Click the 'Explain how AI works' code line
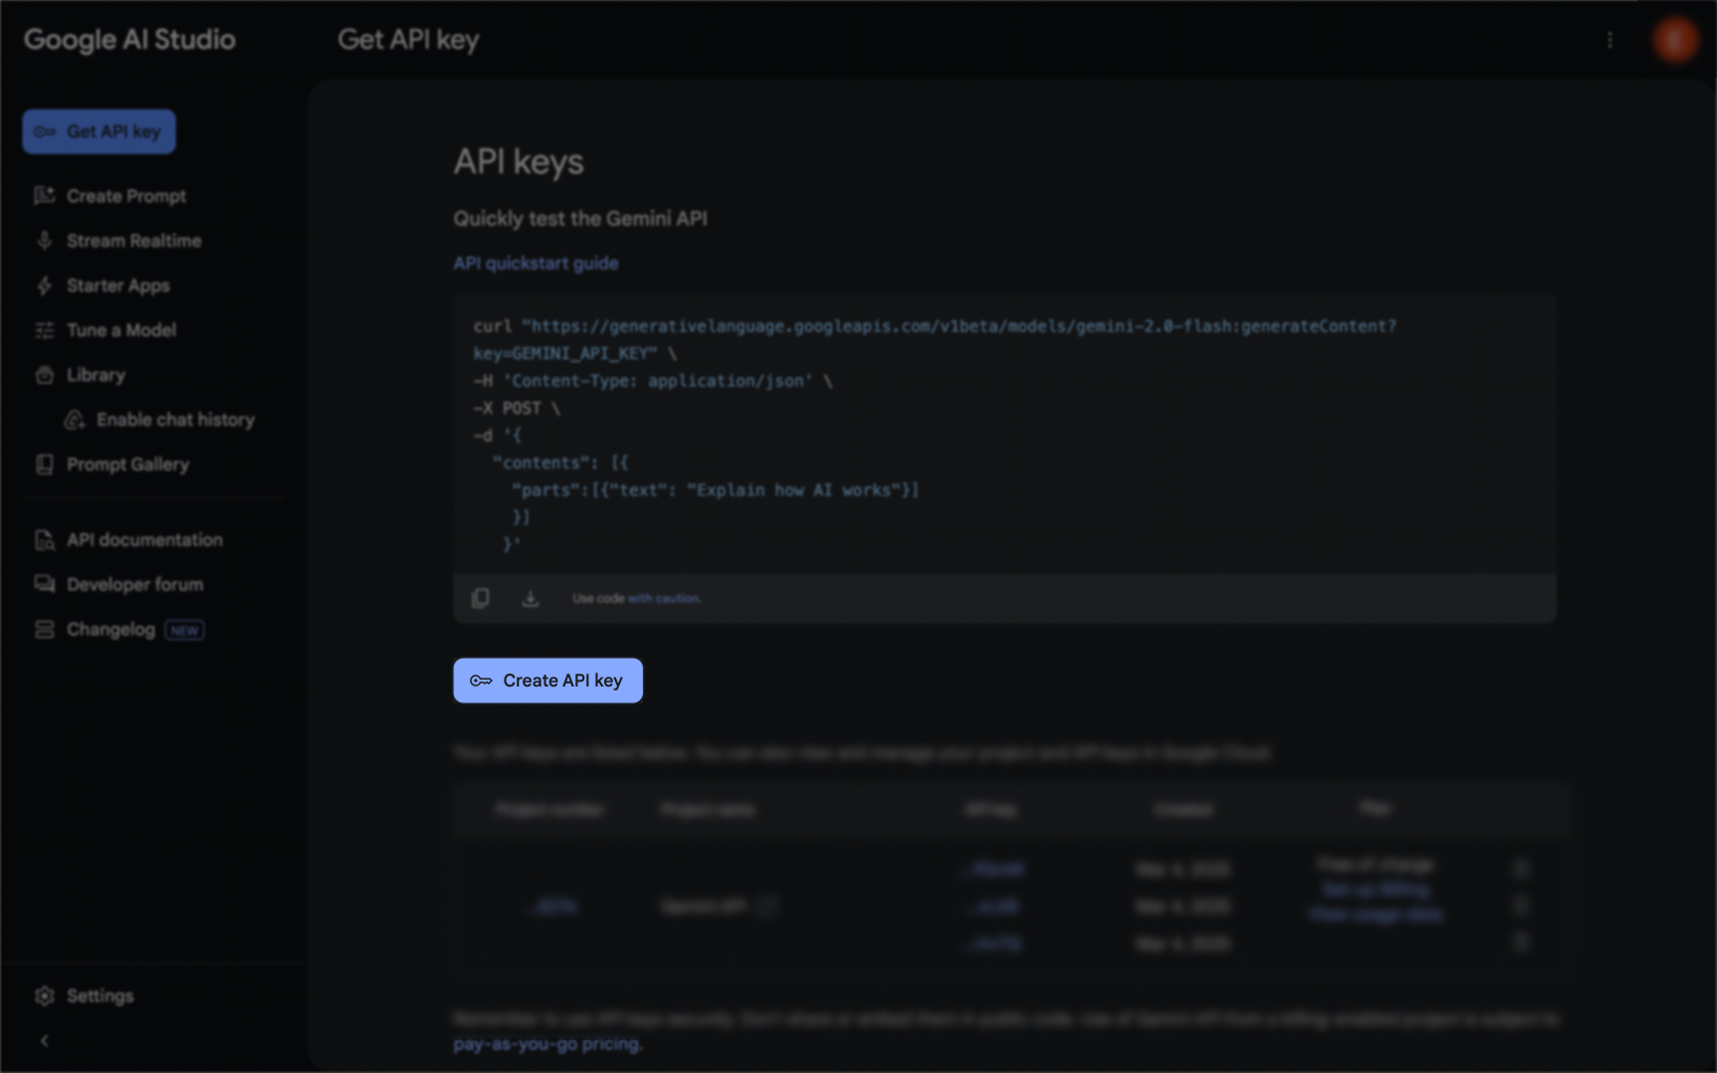Viewport: 1717px width, 1073px height. tap(715, 490)
